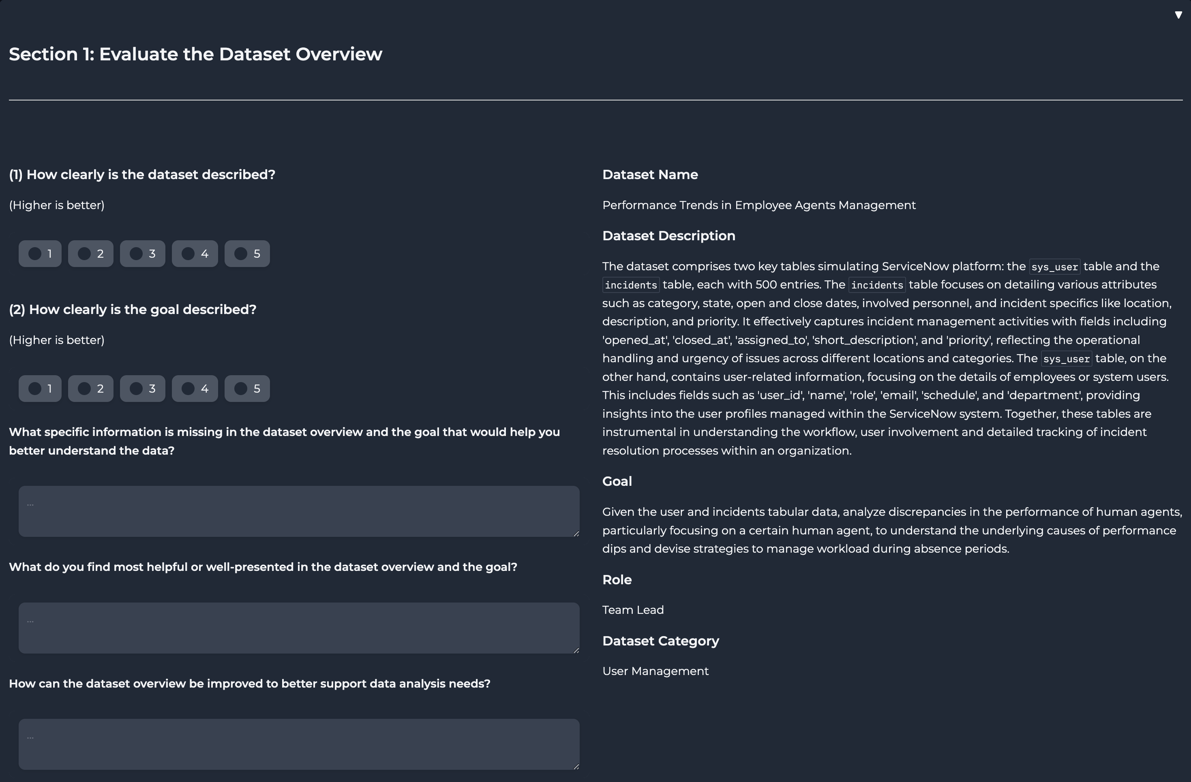Select rating 2 for goal clarity
This screenshot has width=1191, height=782.
point(85,389)
